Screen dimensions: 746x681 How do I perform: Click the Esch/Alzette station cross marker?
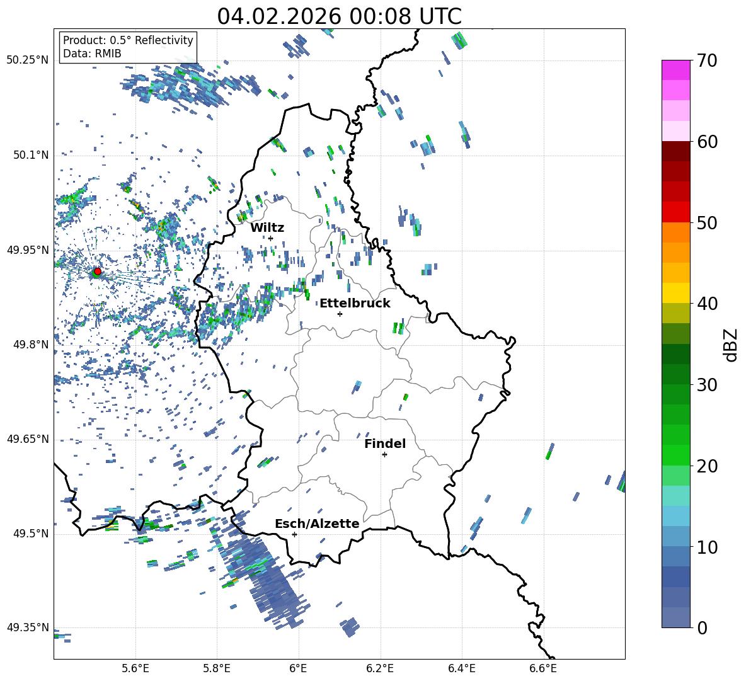tap(294, 534)
